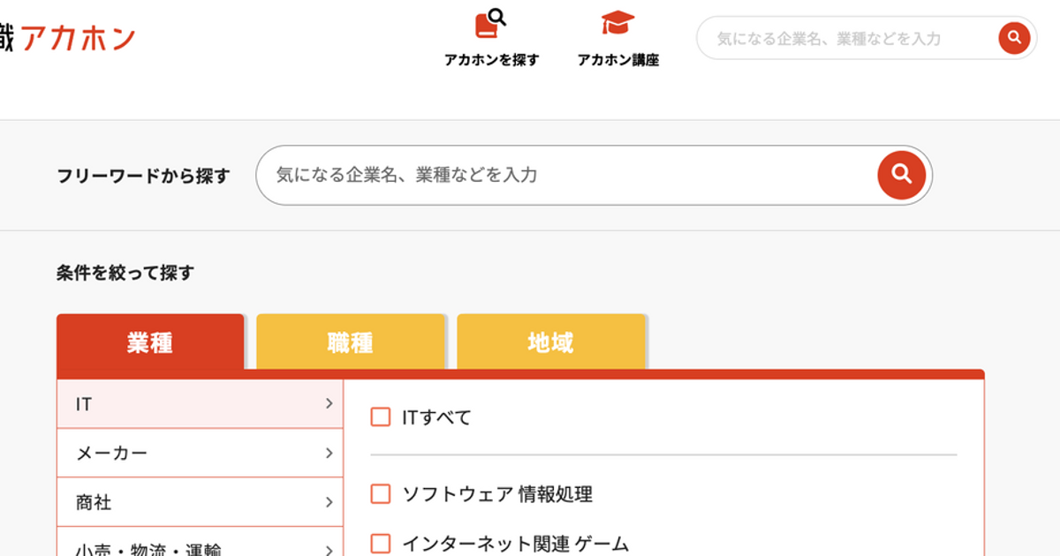1060x556 pixels.
Task: Open the アカホンを探す link text
Action: pyautogui.click(x=491, y=60)
